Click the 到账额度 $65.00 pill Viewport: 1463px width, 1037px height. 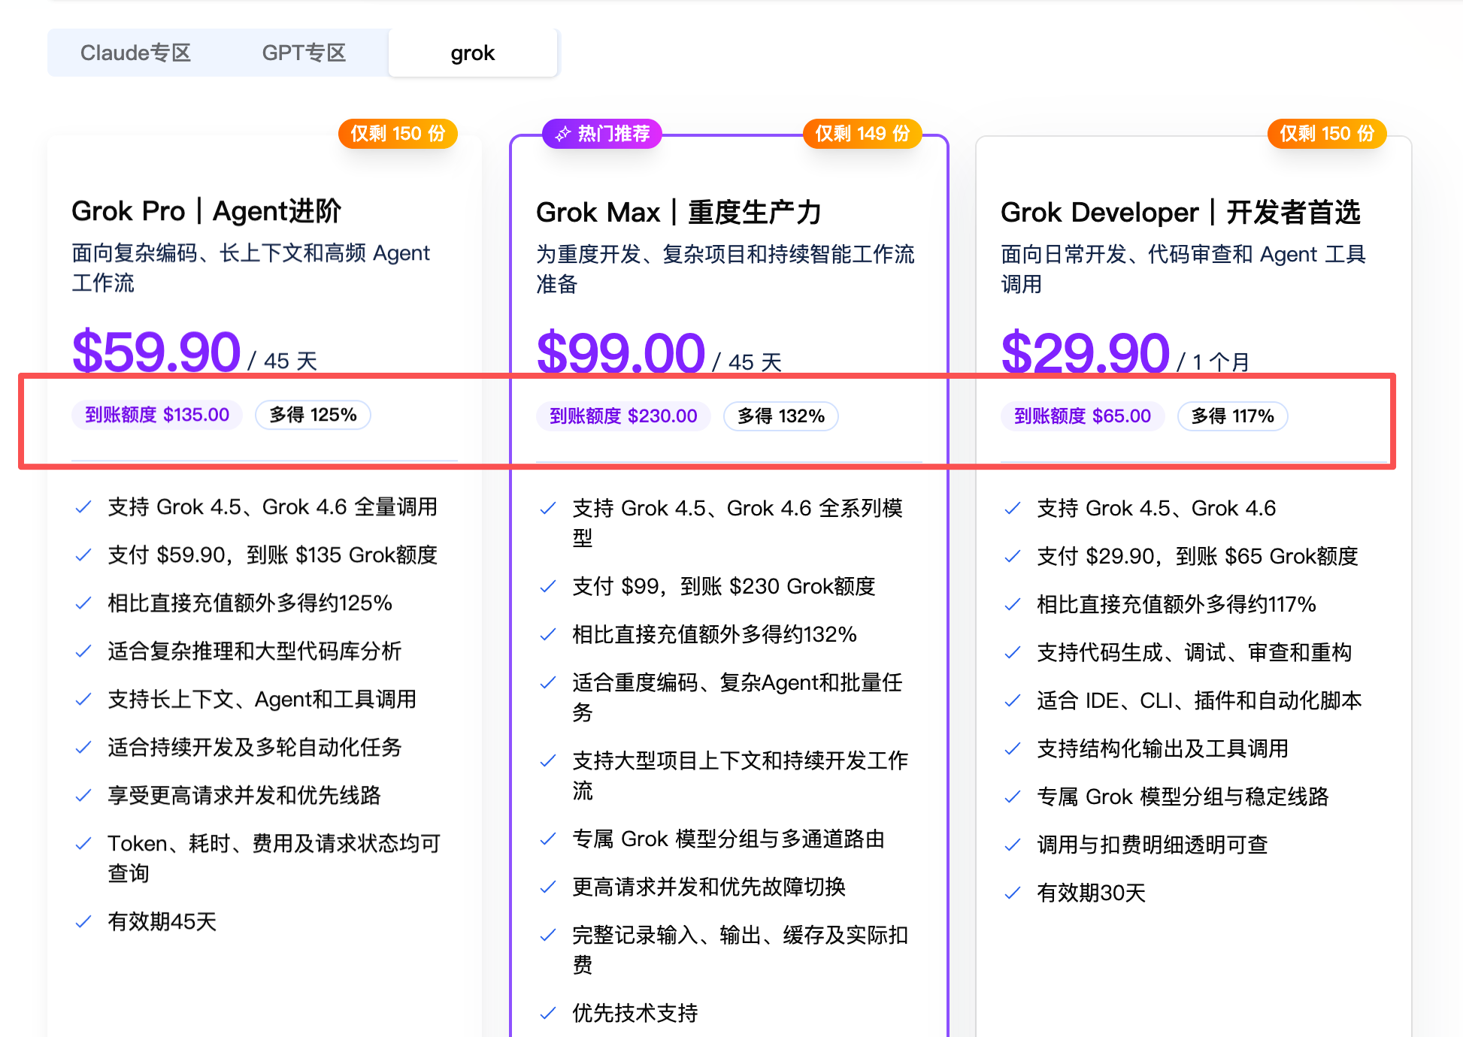click(x=1083, y=416)
